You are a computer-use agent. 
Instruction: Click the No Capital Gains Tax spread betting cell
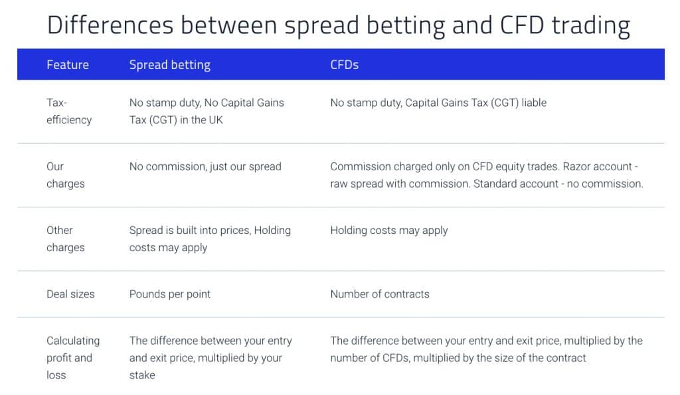207,111
